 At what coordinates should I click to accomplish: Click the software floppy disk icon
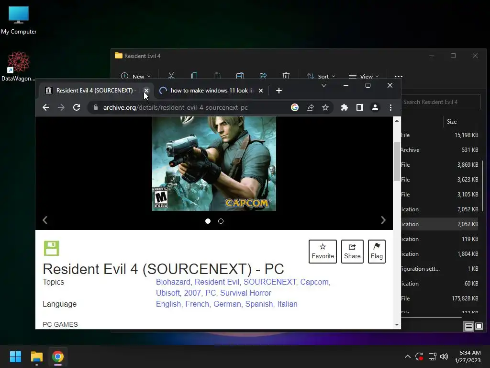52,249
